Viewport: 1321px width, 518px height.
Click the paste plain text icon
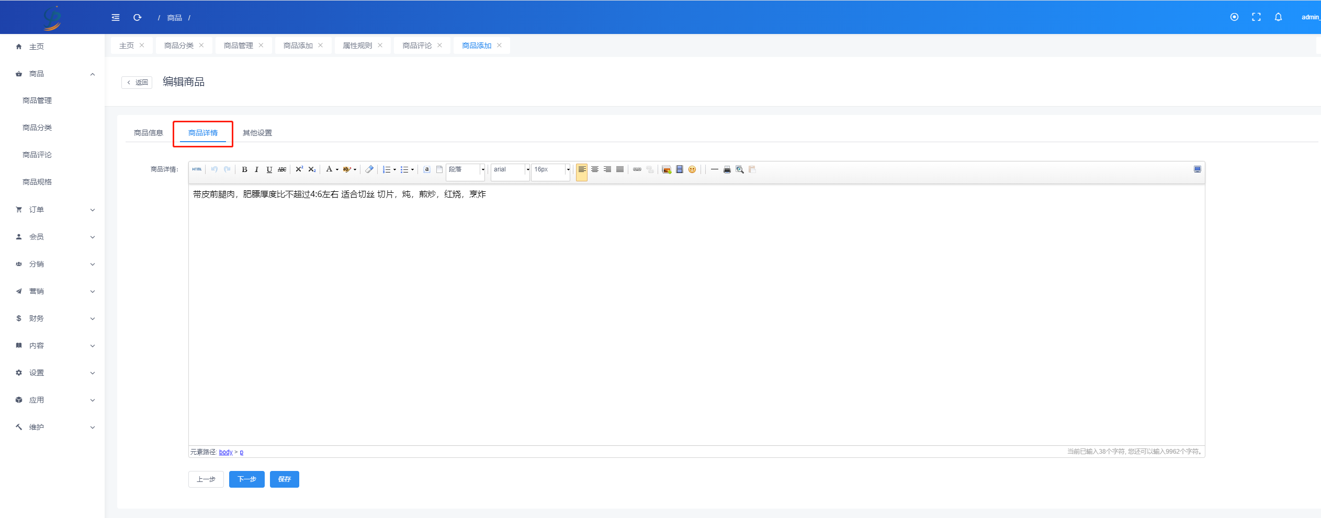coord(752,169)
